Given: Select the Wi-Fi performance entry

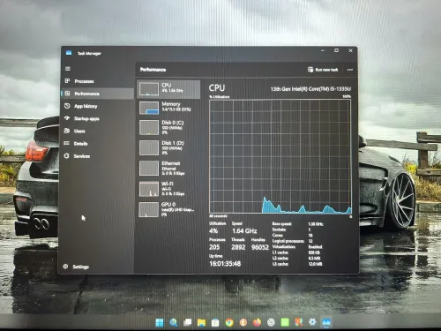Looking at the screenshot, I should 168,189.
